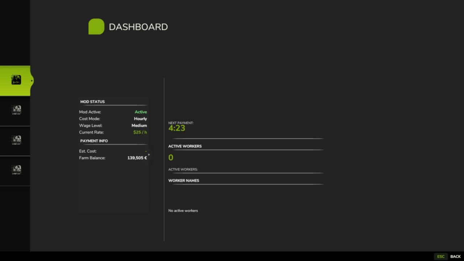Click the second mod icon in the left sidebar

(x=16, y=110)
